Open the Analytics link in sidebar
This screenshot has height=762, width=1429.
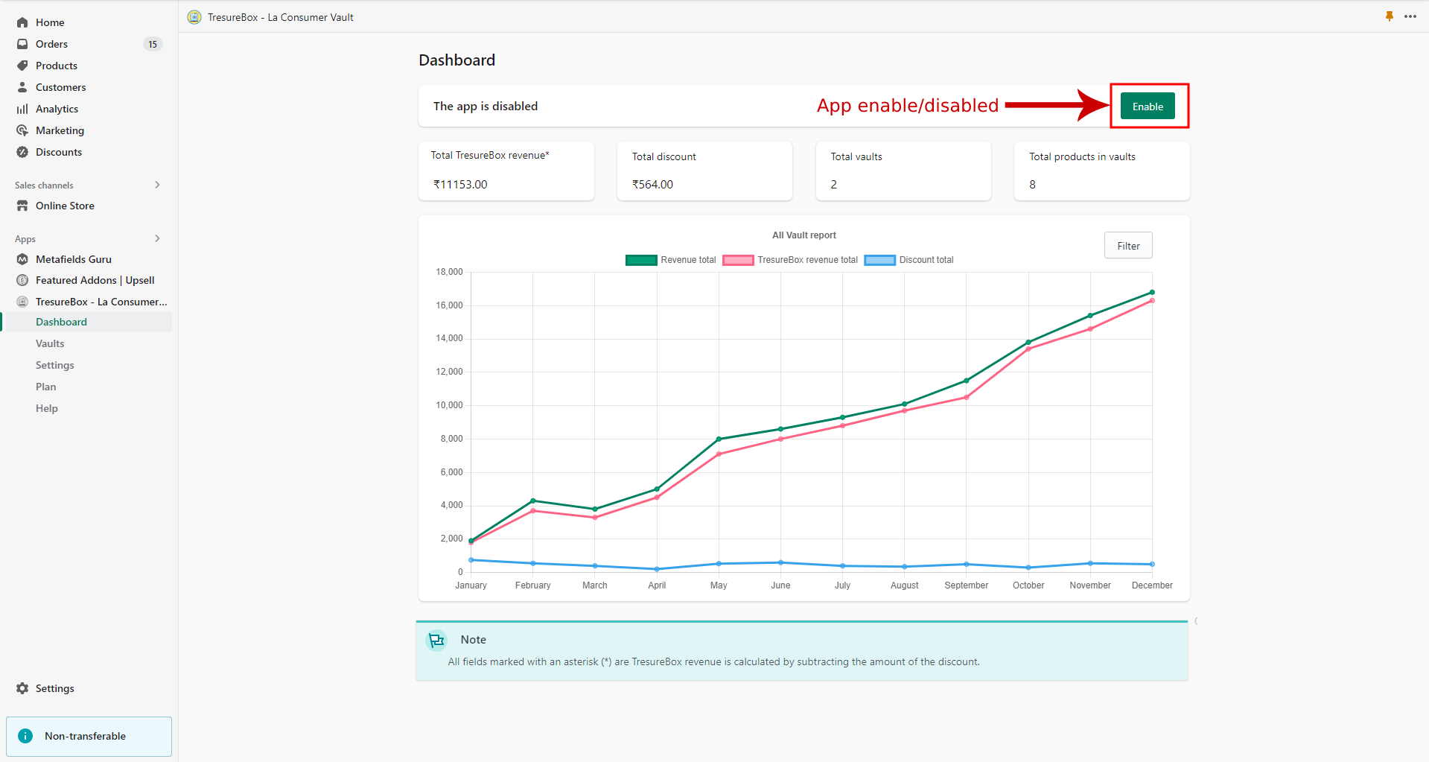click(57, 109)
